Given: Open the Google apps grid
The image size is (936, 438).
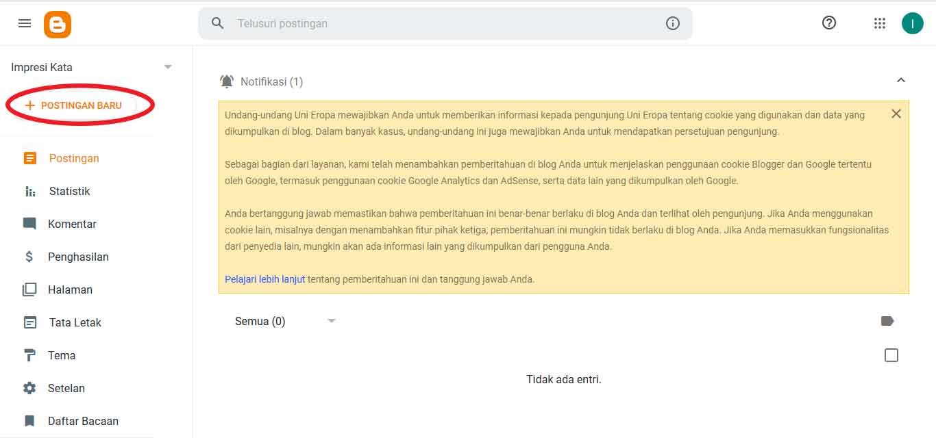Looking at the screenshot, I should coord(880,23).
